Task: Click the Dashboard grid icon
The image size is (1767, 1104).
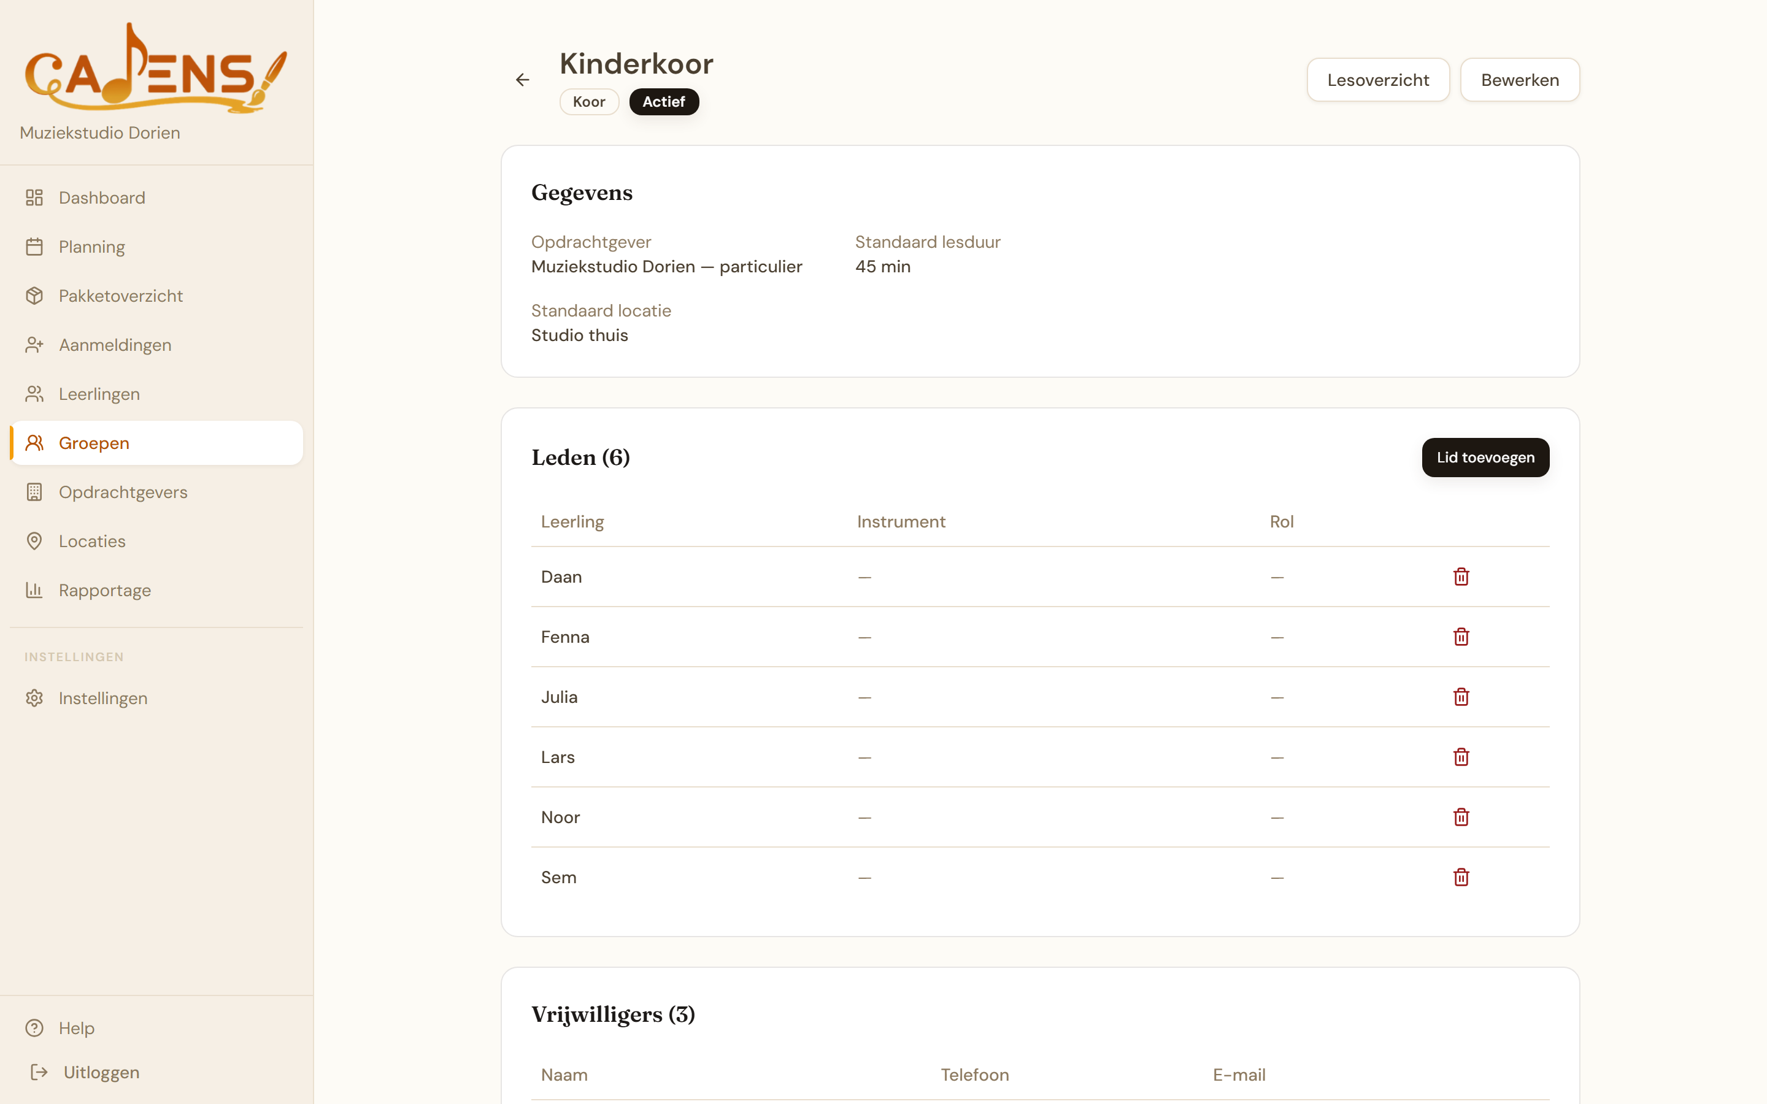Action: [x=34, y=198]
